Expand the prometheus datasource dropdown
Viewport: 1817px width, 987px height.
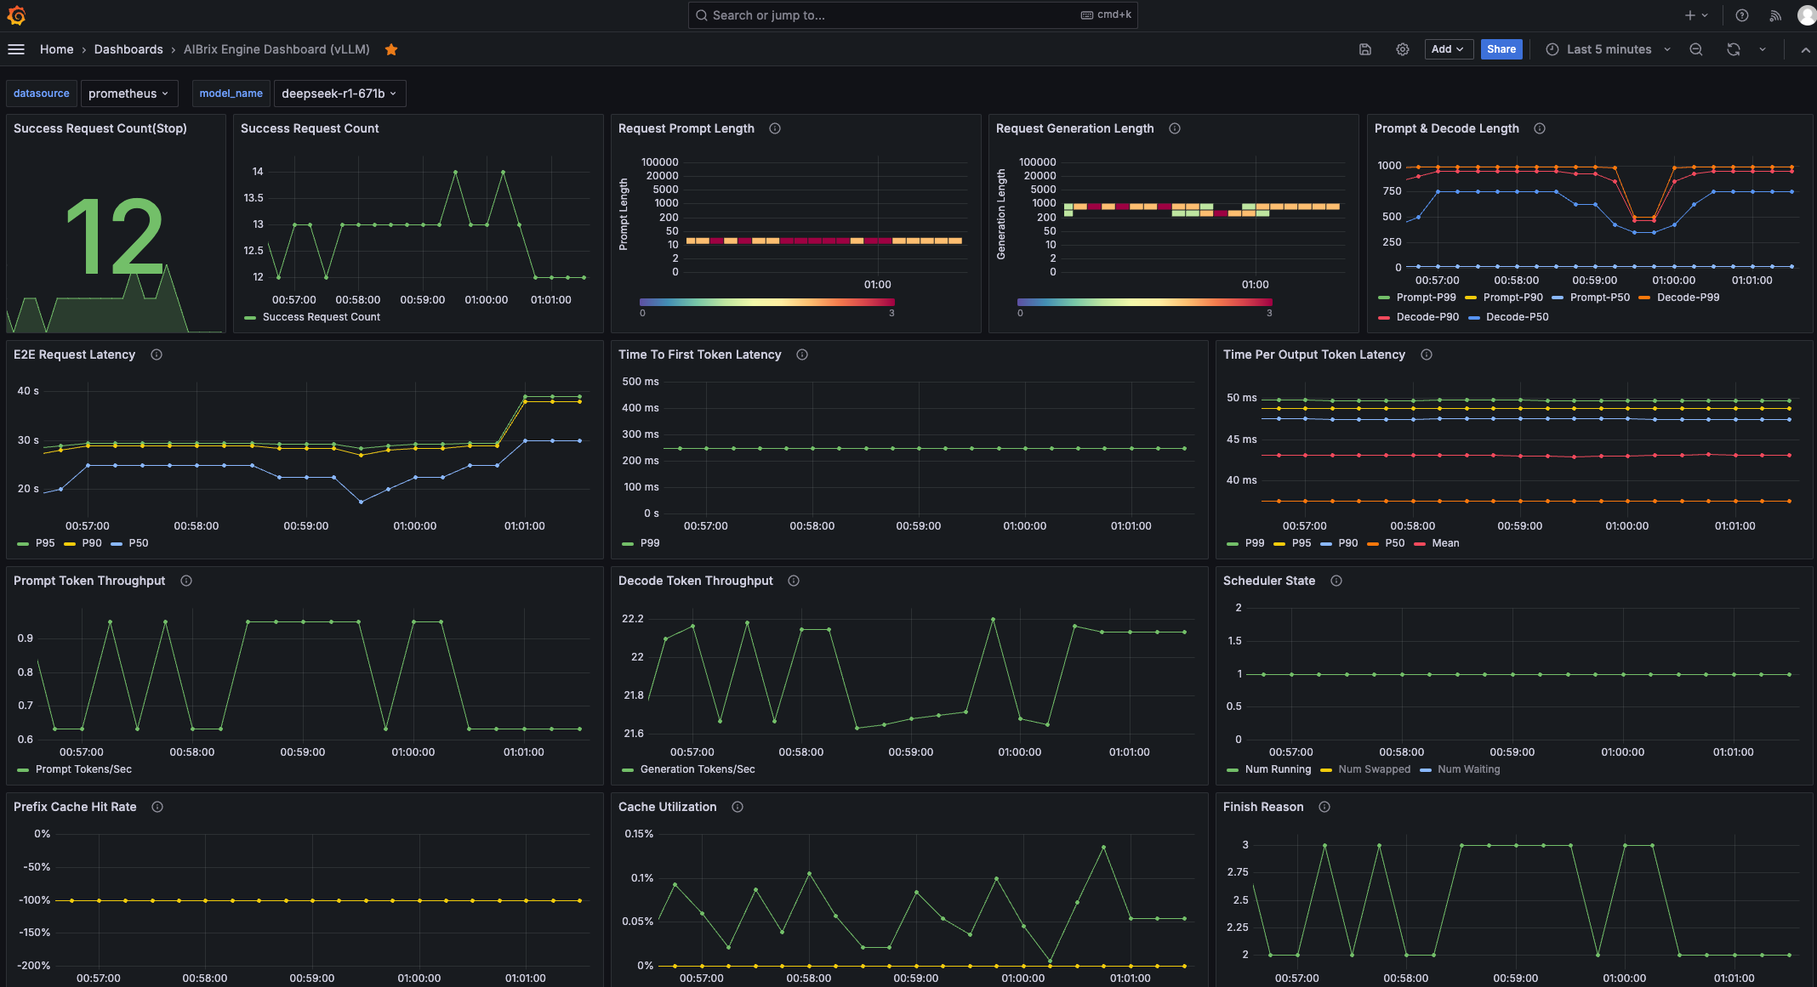click(129, 94)
